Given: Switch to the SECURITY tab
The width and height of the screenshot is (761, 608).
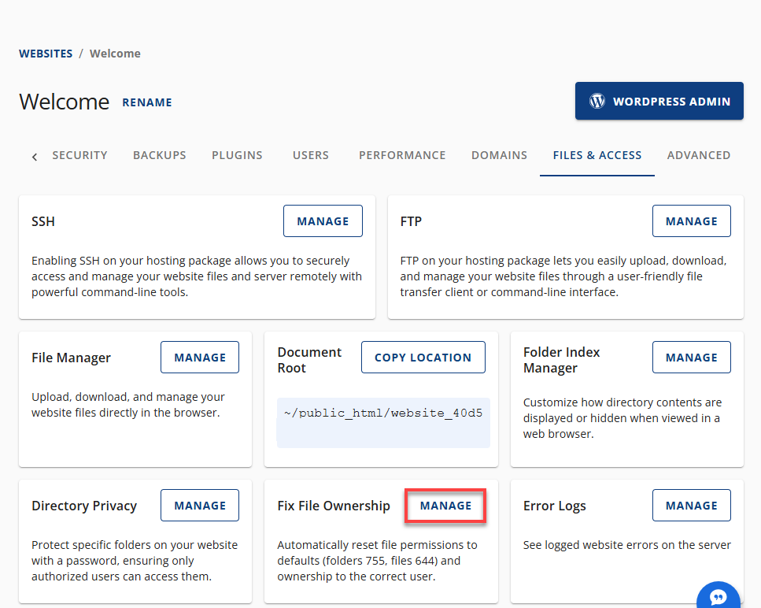Looking at the screenshot, I should click(x=79, y=155).
